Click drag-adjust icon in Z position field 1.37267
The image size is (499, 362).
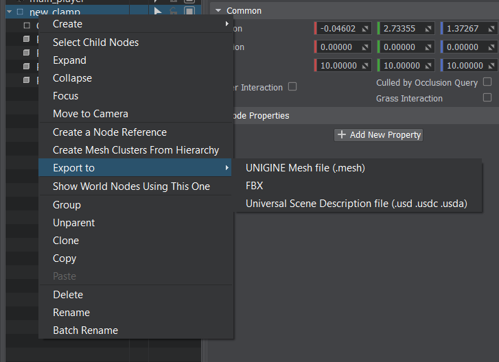tap(491, 29)
